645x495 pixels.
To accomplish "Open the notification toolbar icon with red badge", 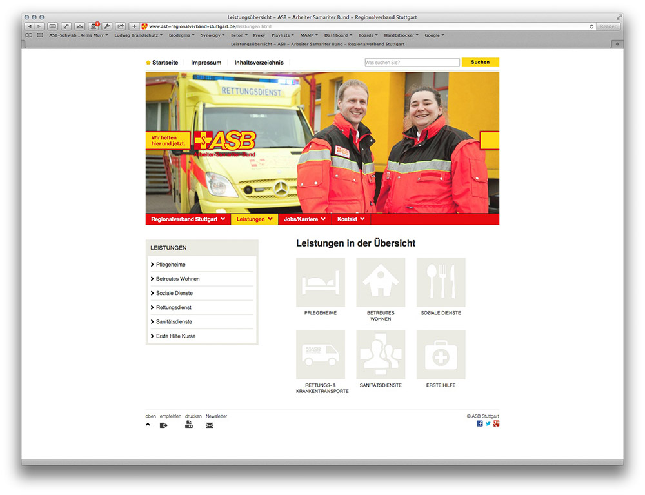I will [x=94, y=26].
